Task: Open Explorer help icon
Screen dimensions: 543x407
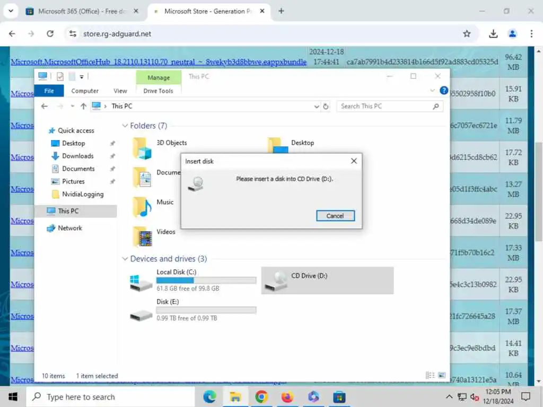Action: click(x=444, y=91)
